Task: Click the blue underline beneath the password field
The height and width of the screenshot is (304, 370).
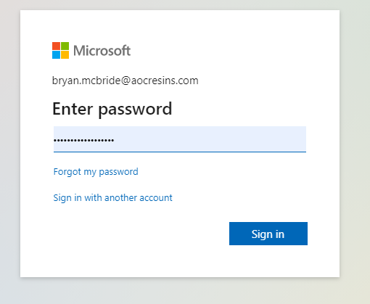Action: [180, 152]
